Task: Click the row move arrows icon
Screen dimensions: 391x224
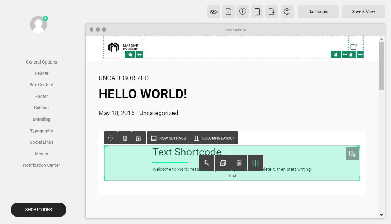Action: point(111,138)
